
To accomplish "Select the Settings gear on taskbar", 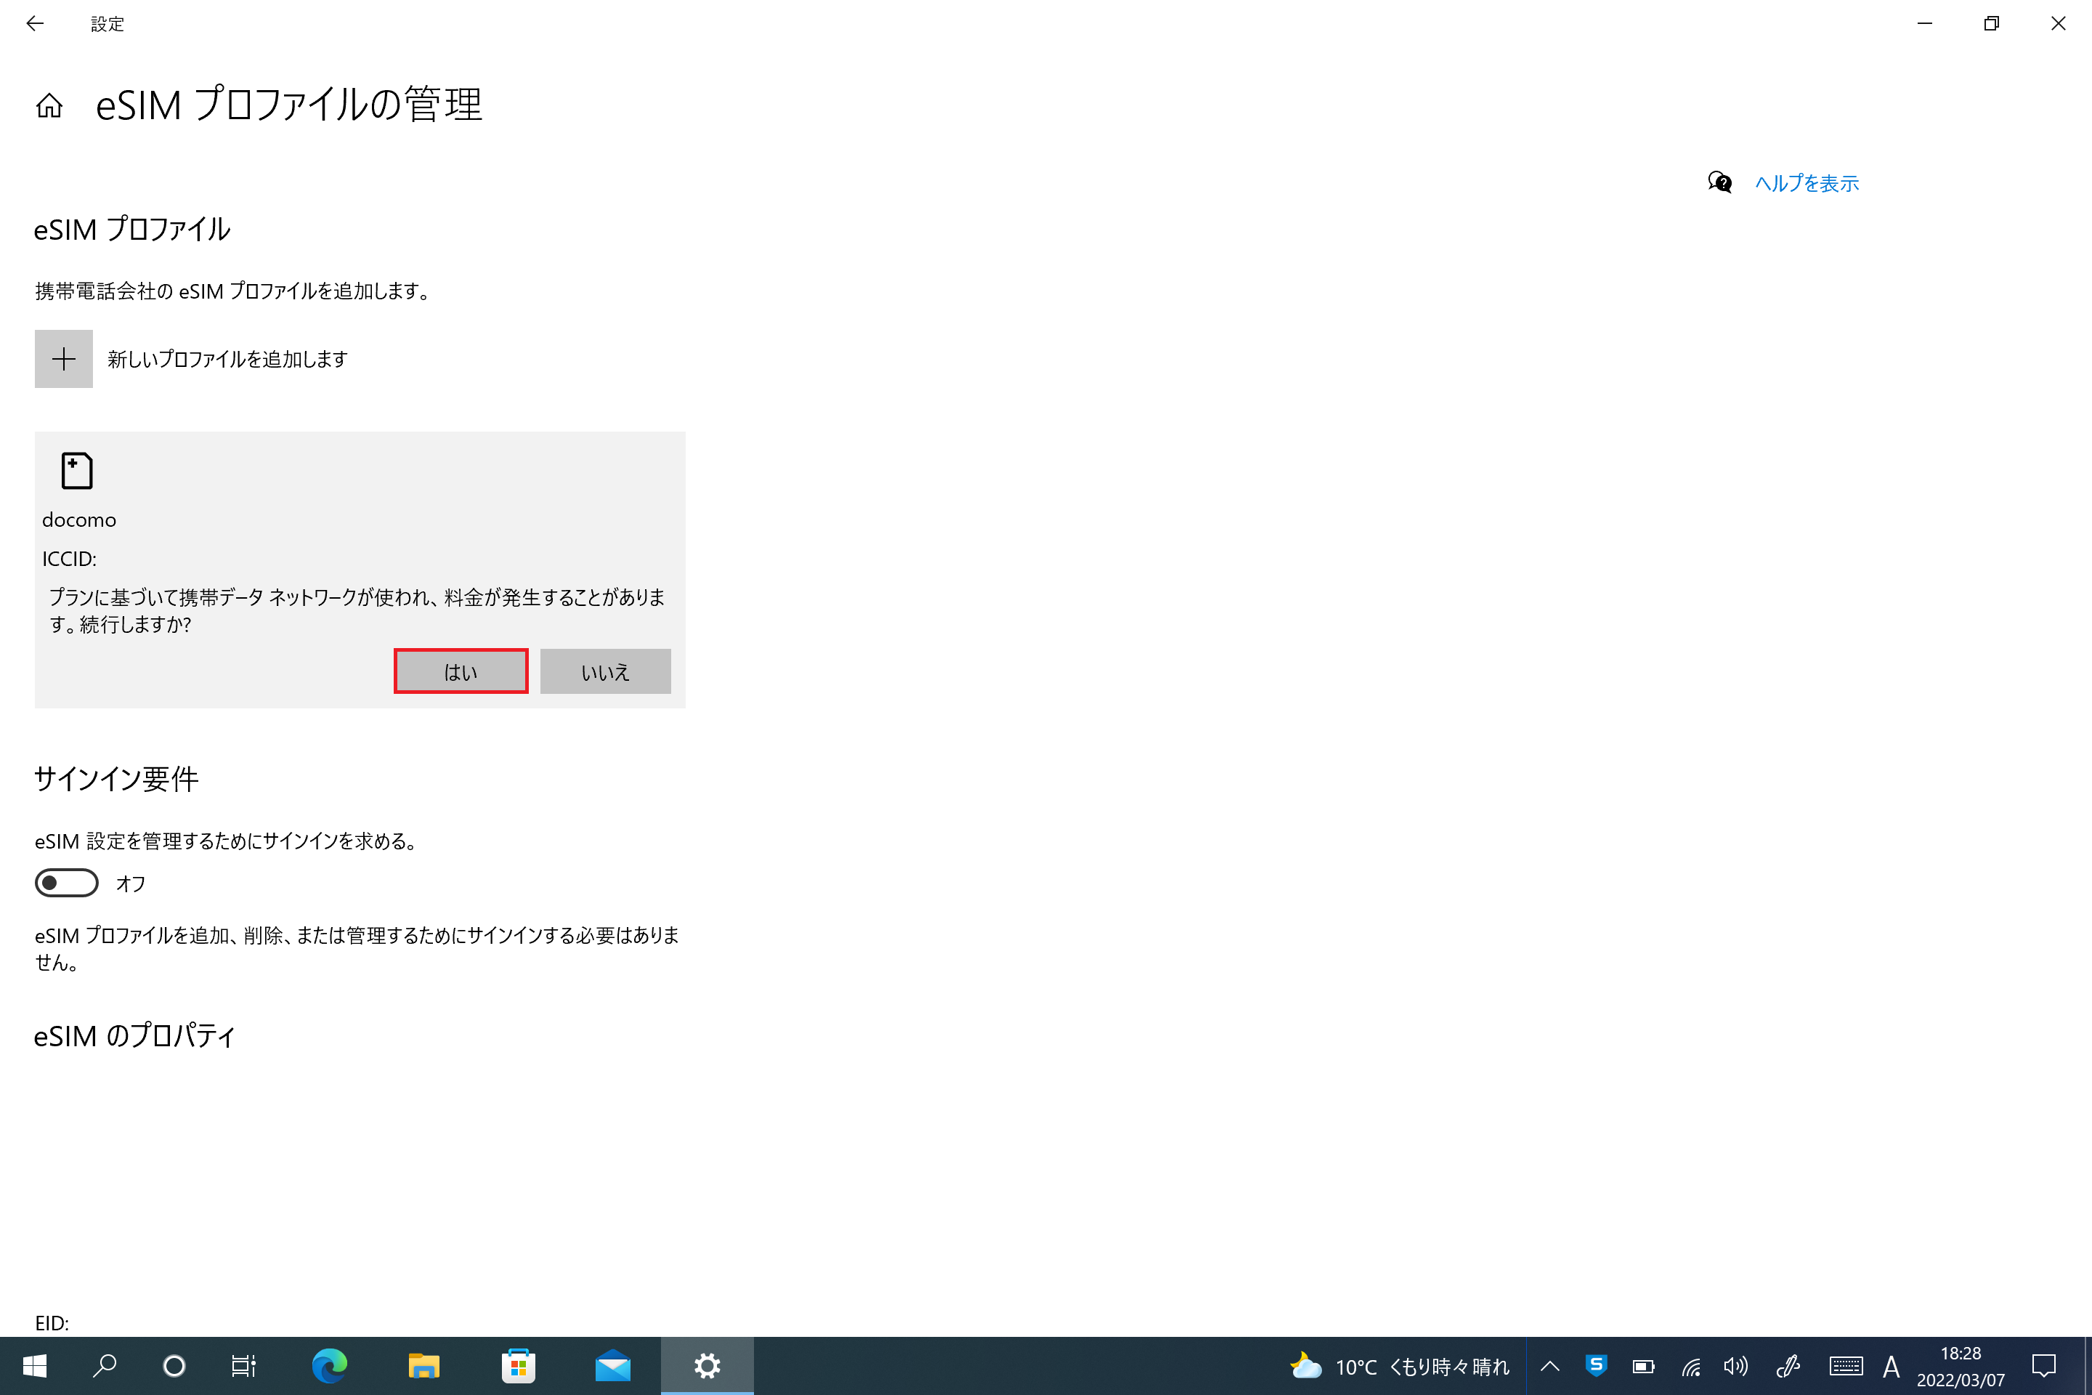I will pyautogui.click(x=707, y=1366).
